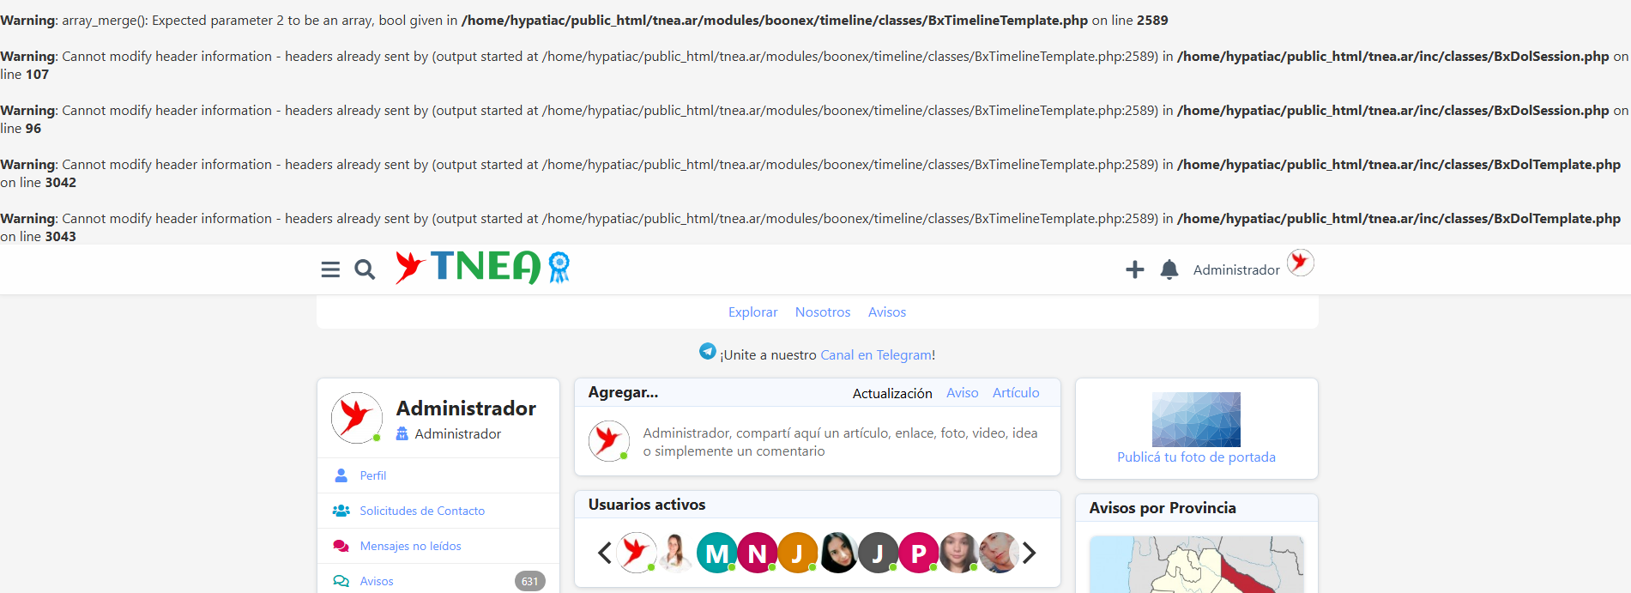Click the post composer text field
The image size is (1631, 593).
(x=841, y=442)
